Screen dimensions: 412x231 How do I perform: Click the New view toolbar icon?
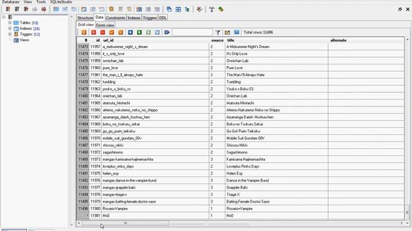[x=139, y=10]
